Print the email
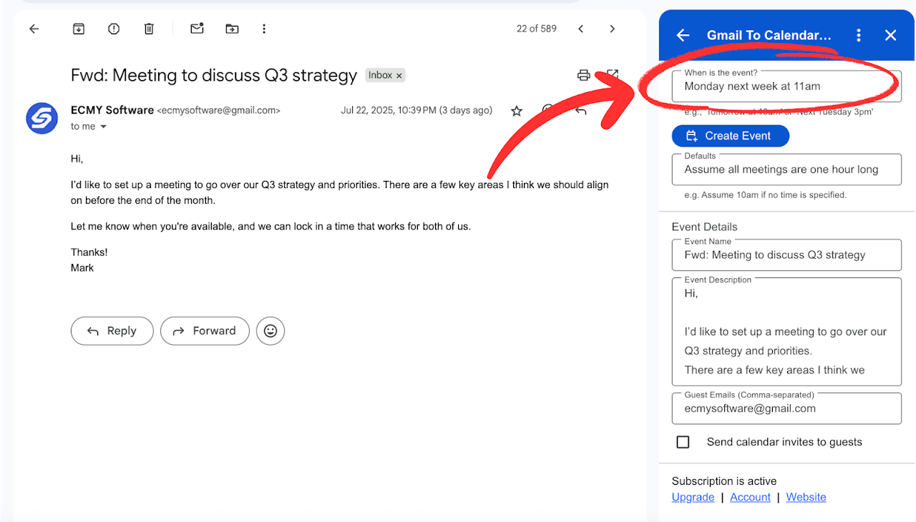916x522 pixels. click(x=583, y=74)
